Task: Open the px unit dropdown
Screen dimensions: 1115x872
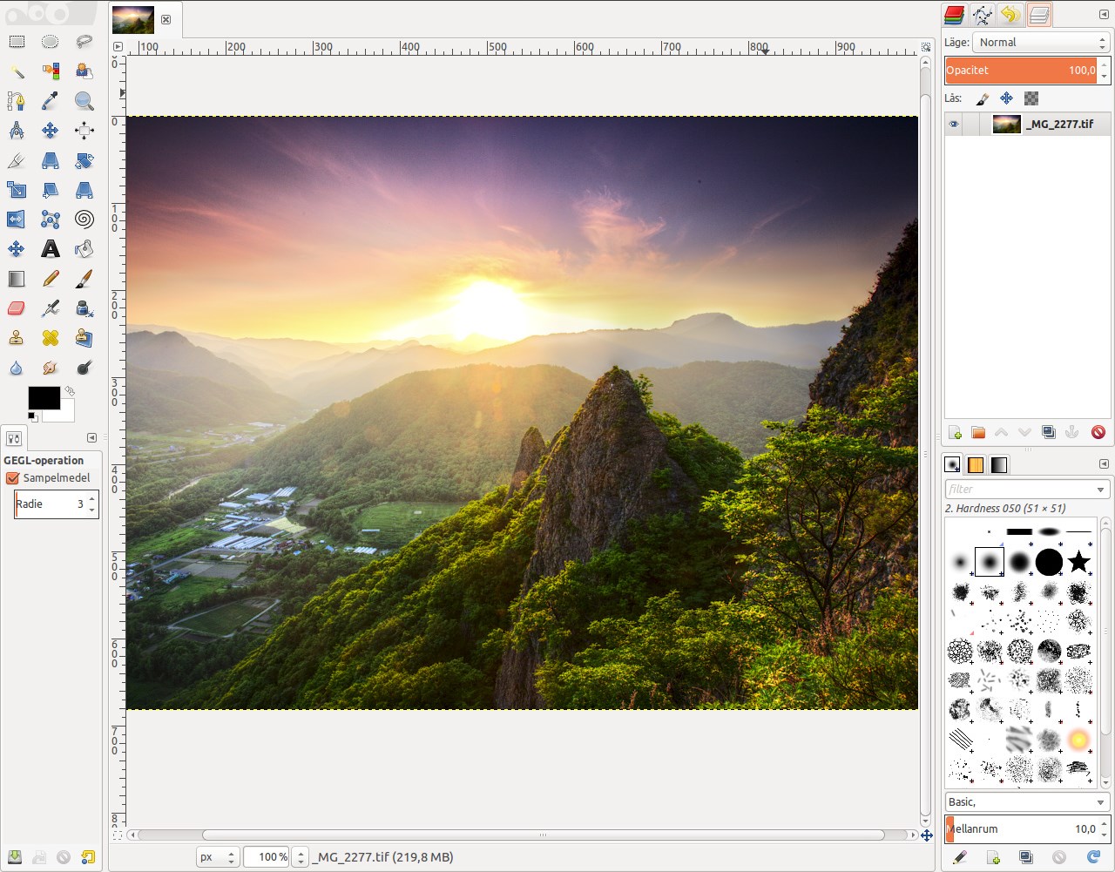Action: pyautogui.click(x=218, y=857)
